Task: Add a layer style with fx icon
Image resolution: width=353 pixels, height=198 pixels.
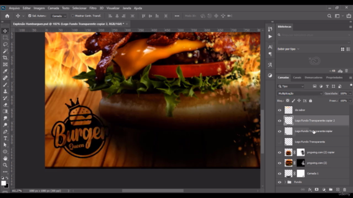Action: 310,190
